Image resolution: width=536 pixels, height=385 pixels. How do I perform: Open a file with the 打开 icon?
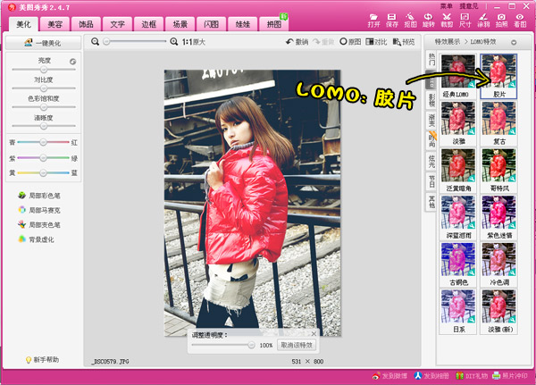[x=374, y=20]
